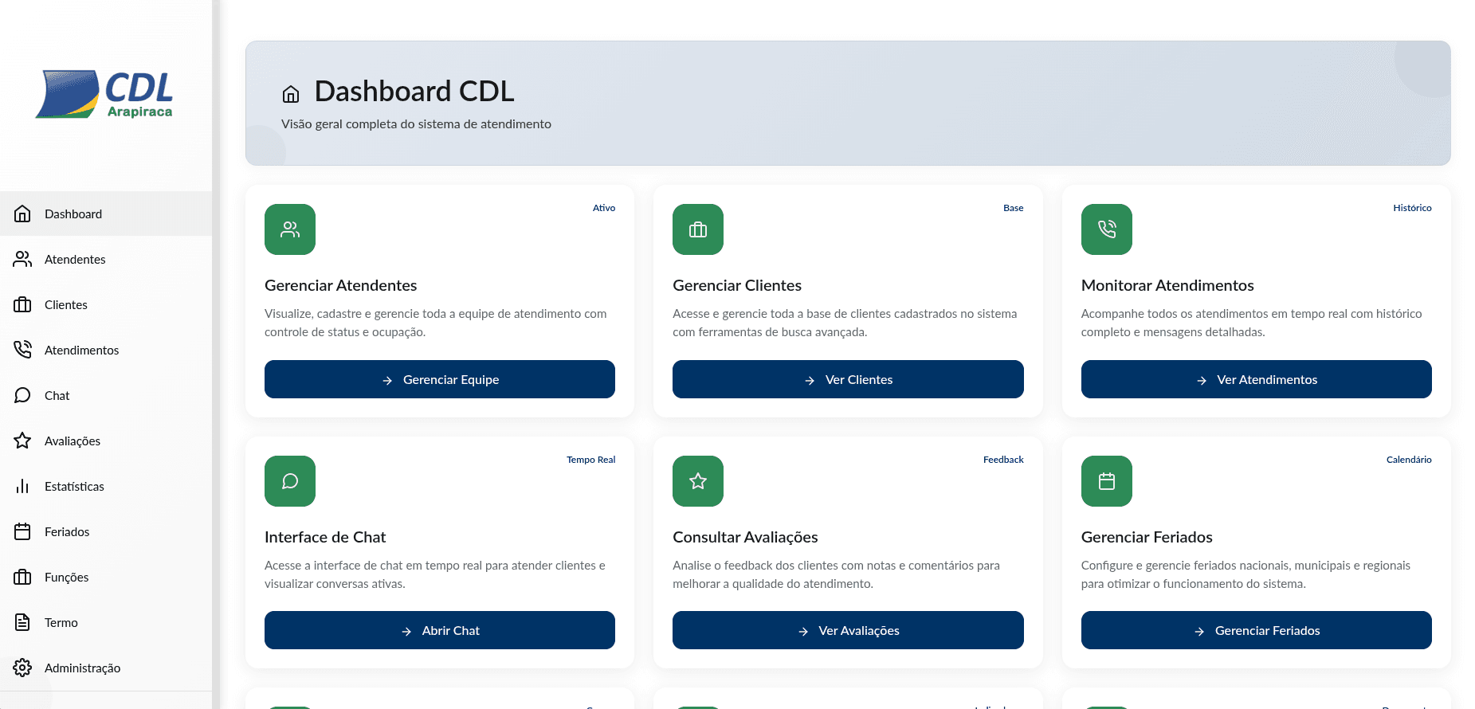The image size is (1475, 709).
Task: Click the Ativo tag on Atendentes card
Action: click(604, 208)
